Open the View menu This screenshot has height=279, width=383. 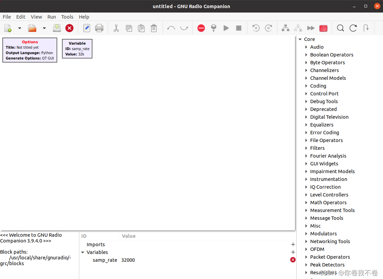click(36, 17)
